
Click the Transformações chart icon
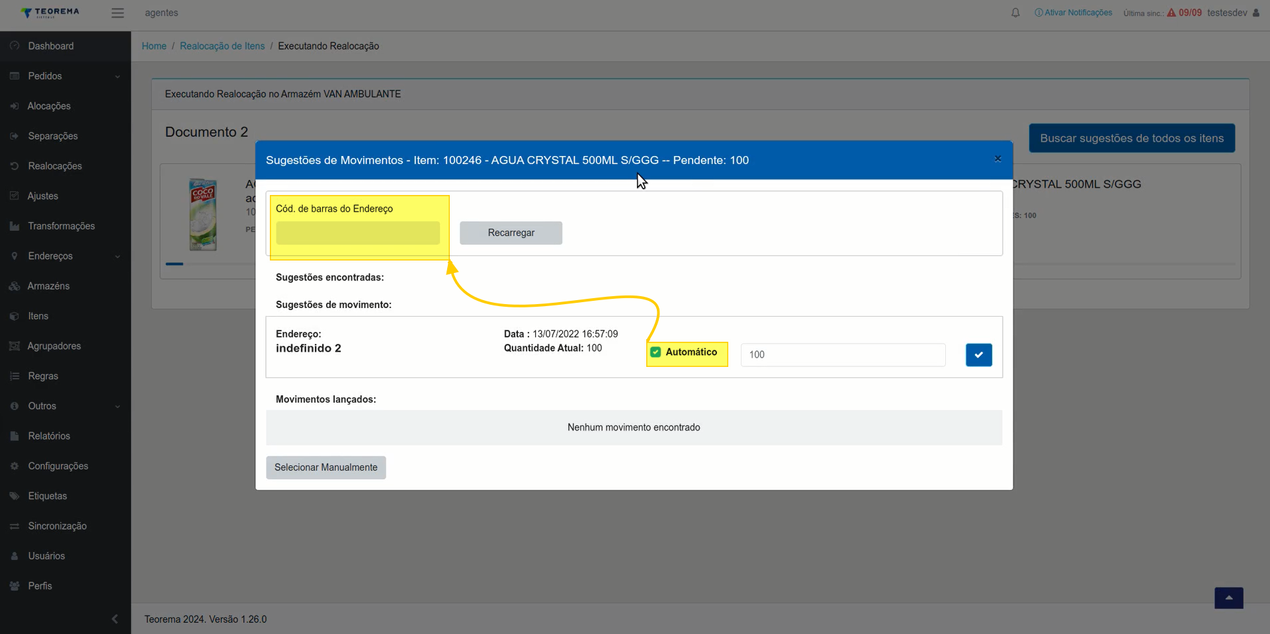pos(15,226)
